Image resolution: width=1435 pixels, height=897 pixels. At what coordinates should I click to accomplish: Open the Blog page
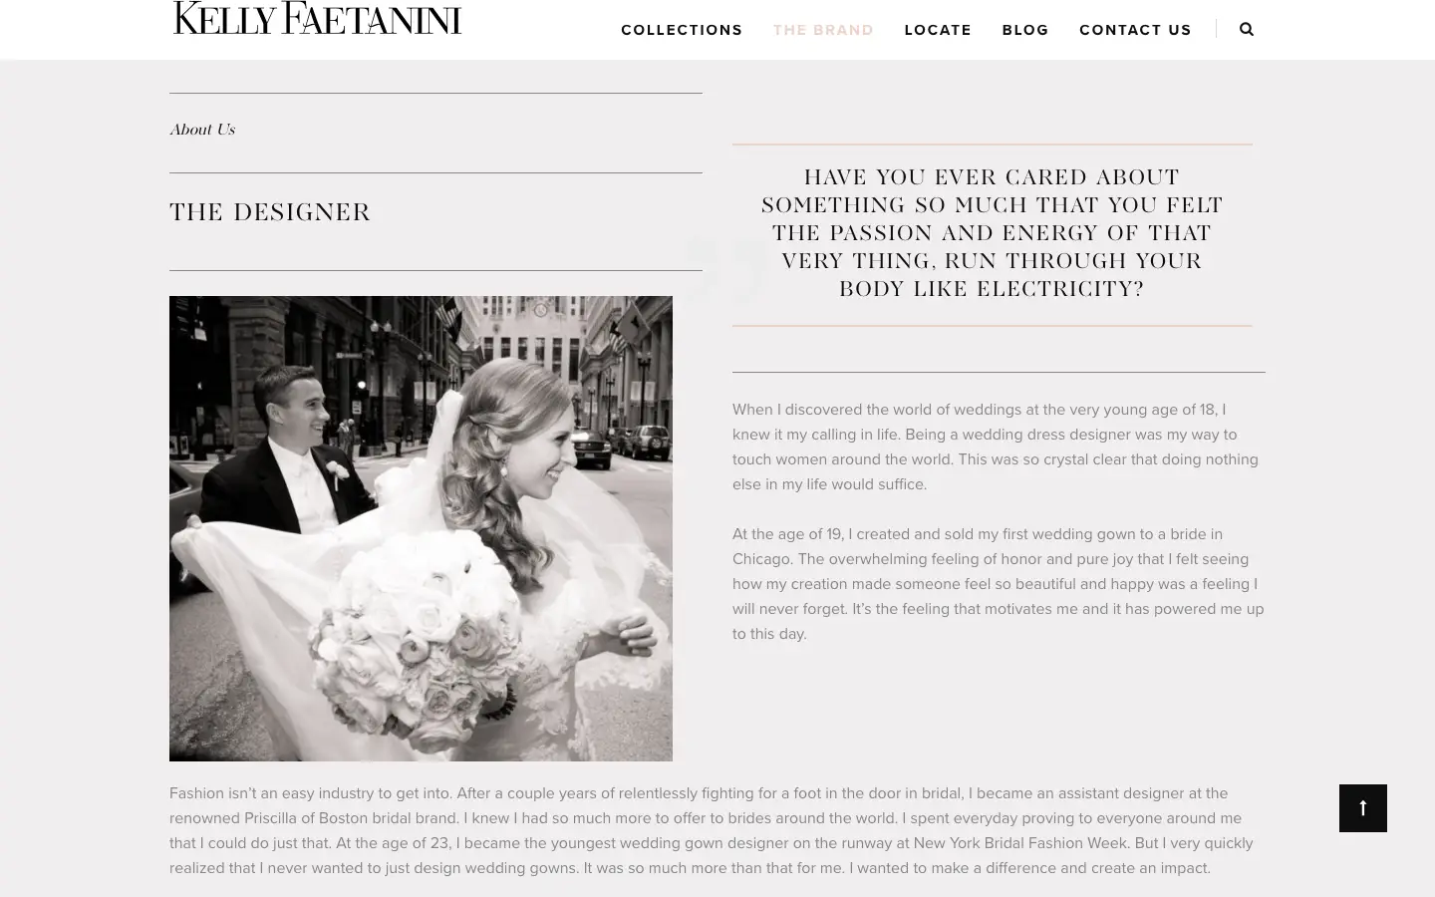(x=1025, y=30)
